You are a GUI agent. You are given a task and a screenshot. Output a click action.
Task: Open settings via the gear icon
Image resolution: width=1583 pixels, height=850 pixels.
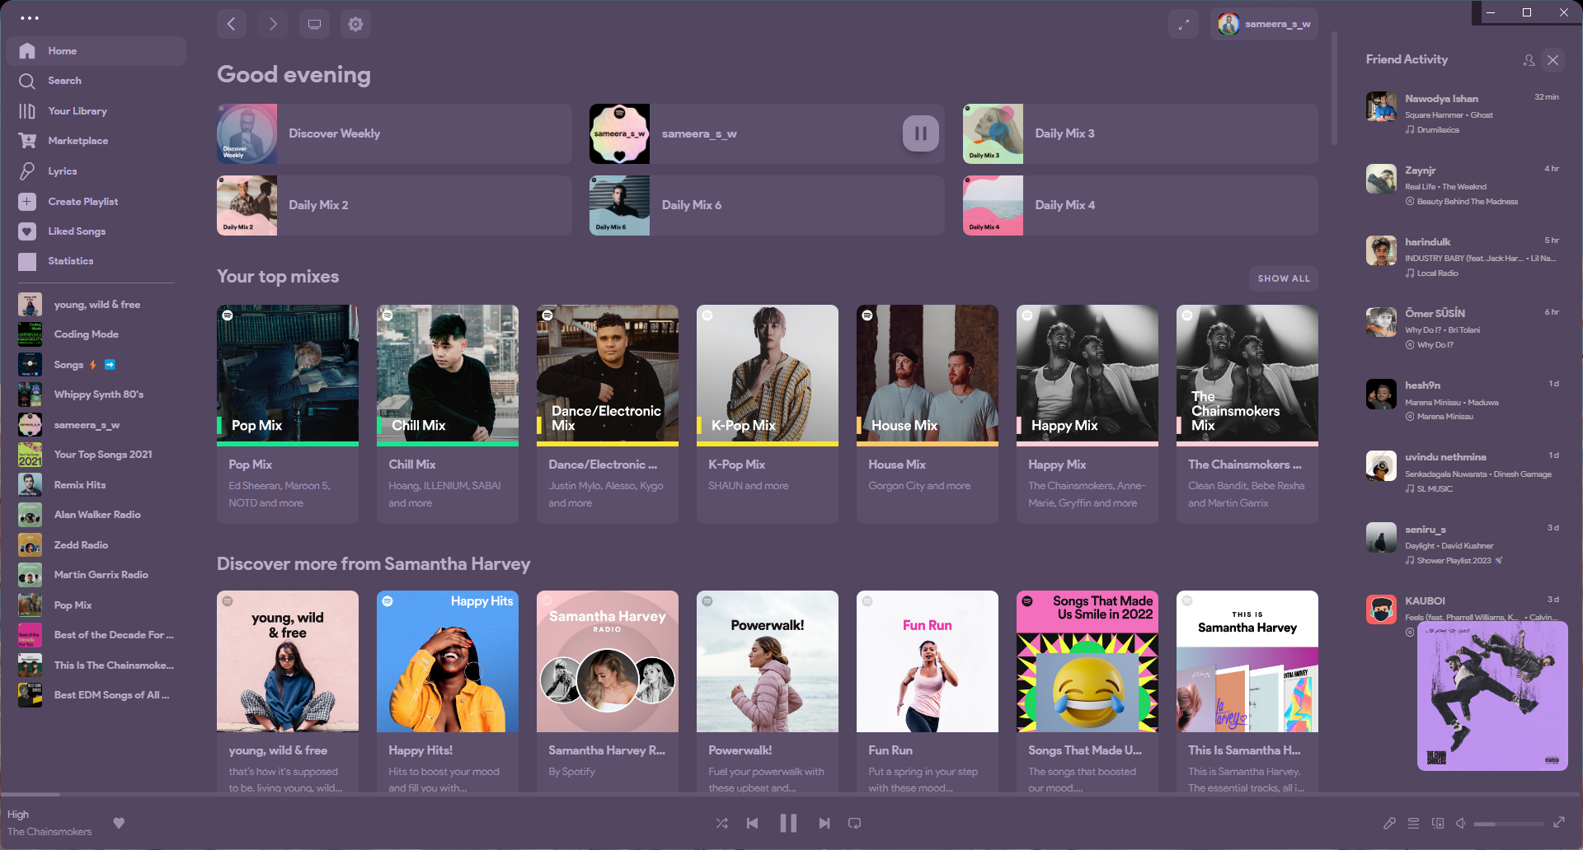pyautogui.click(x=355, y=24)
